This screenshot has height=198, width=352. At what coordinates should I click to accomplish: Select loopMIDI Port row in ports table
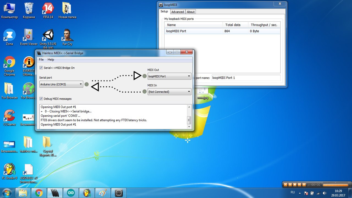(x=222, y=31)
